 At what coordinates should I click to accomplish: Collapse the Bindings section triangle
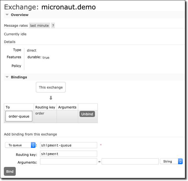(7, 77)
